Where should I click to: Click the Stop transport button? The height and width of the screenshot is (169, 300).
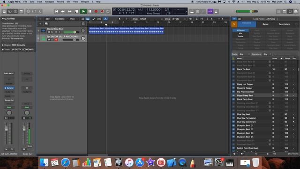[x=76, y=11]
